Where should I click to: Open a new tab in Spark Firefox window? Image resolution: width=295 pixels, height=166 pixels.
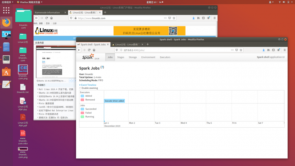pyautogui.click(x=148, y=45)
